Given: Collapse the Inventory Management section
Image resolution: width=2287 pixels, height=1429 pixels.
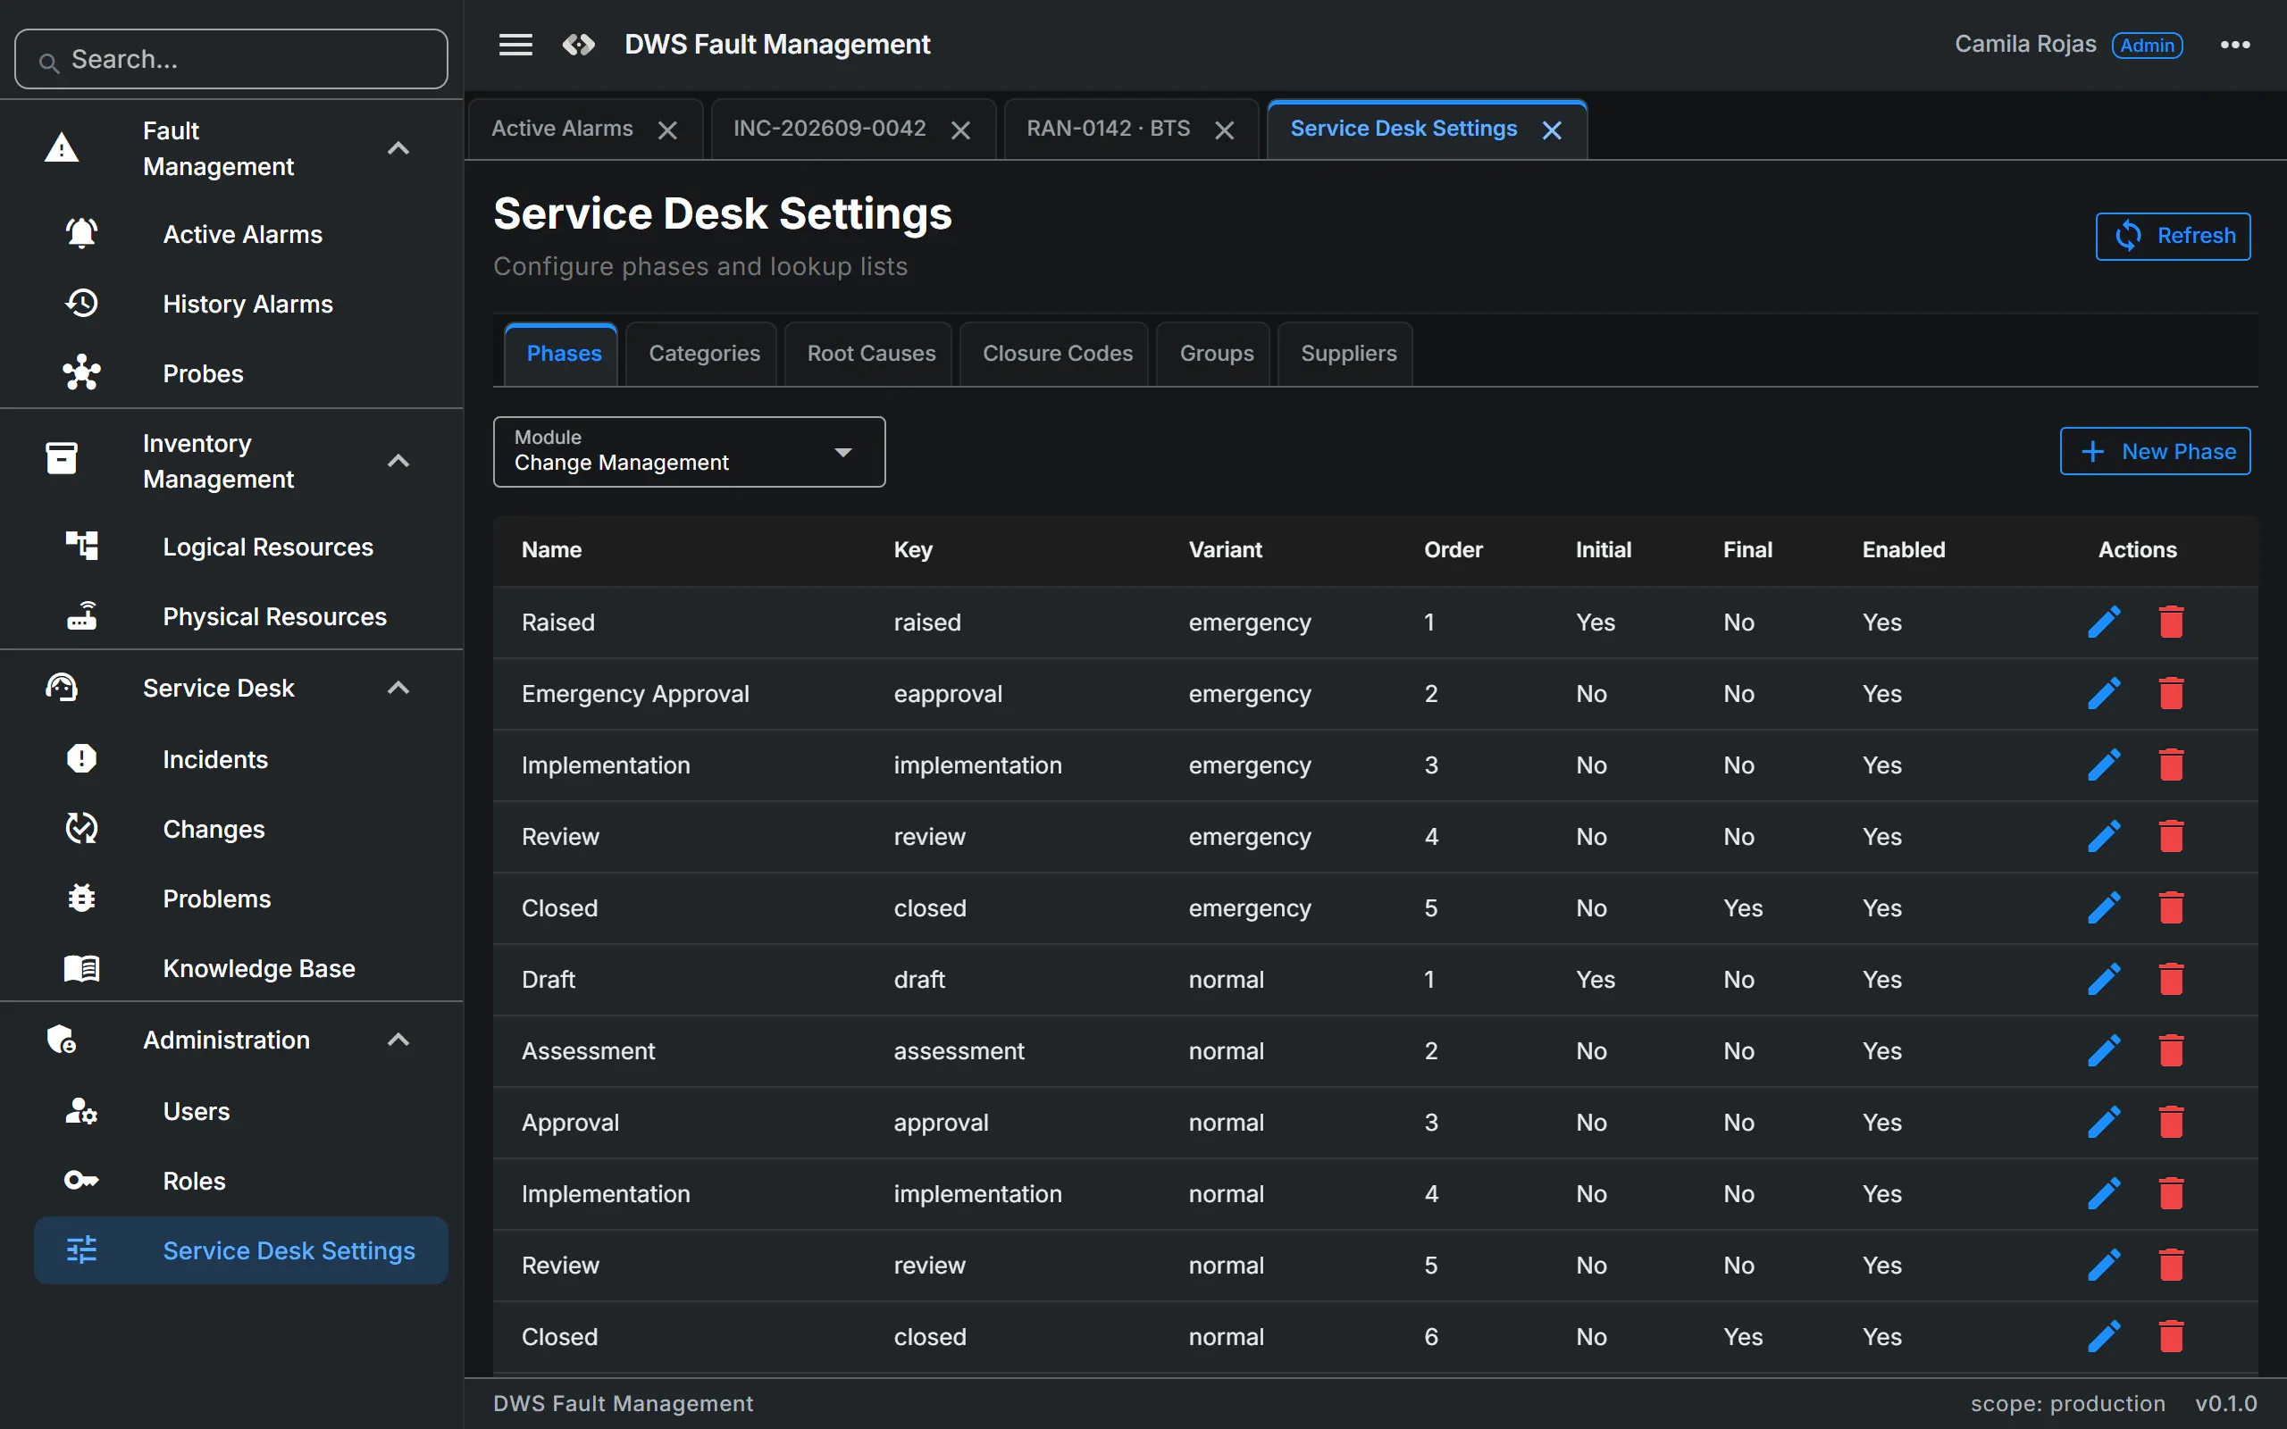Looking at the screenshot, I should point(398,461).
